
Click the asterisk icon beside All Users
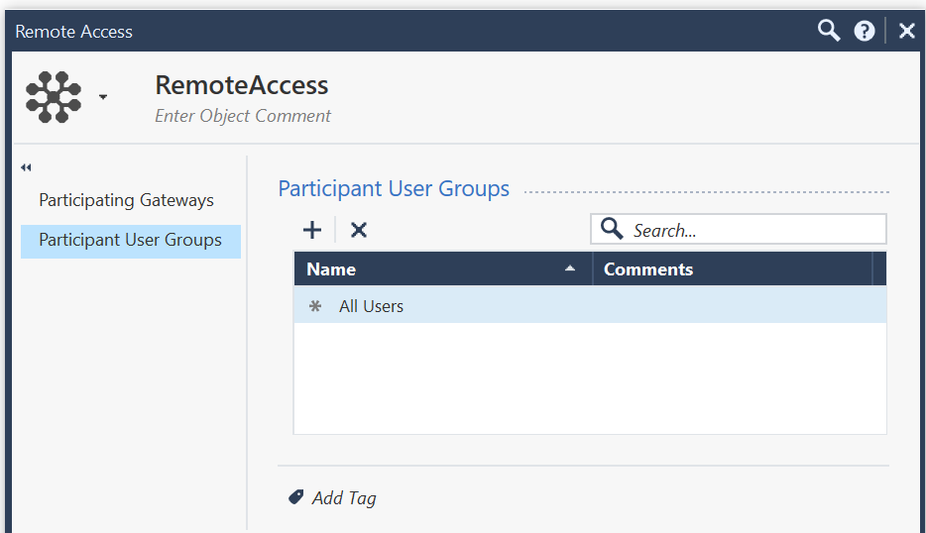(315, 306)
